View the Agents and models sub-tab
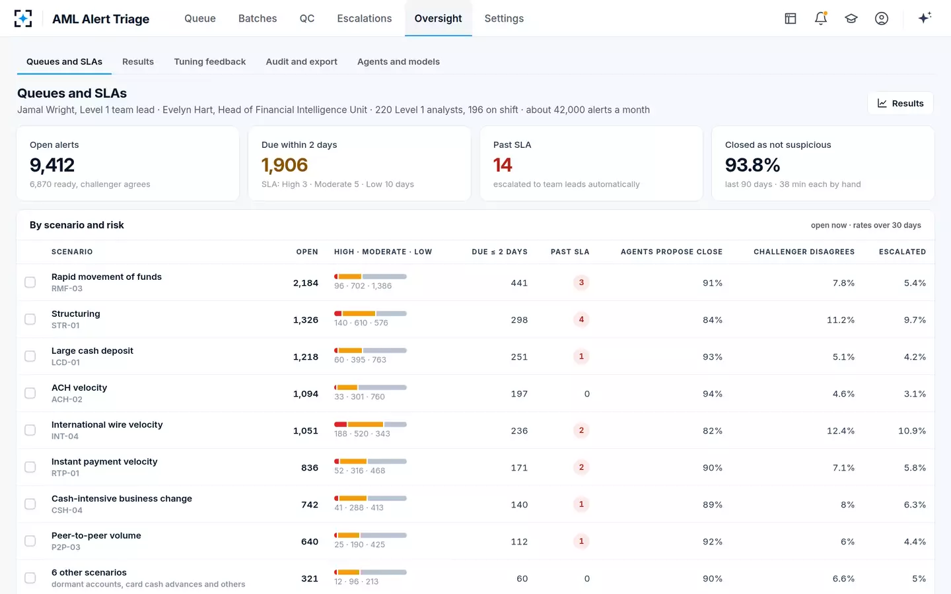The image size is (951, 594). 398,62
